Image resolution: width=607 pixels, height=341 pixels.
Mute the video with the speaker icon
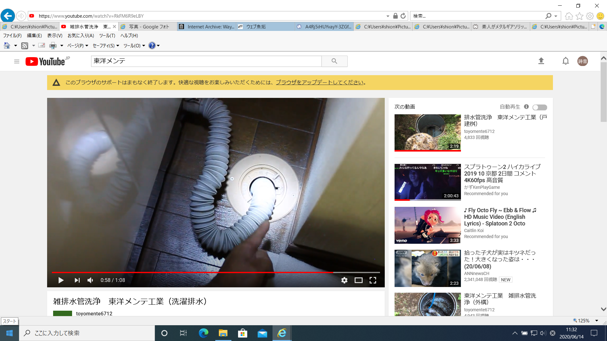pos(90,280)
